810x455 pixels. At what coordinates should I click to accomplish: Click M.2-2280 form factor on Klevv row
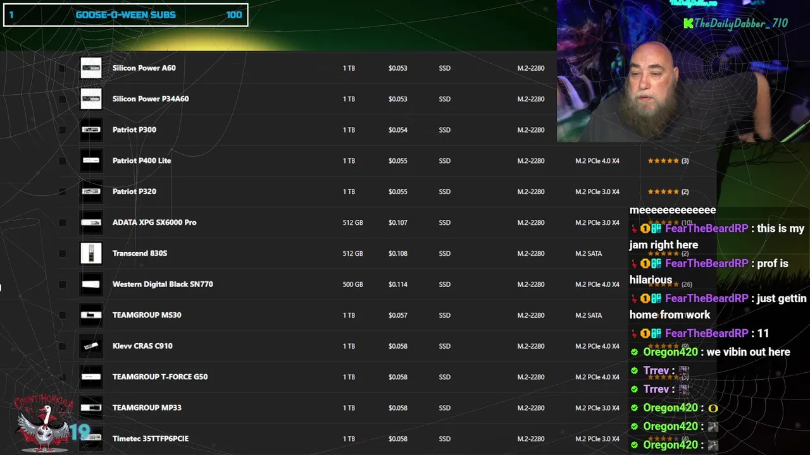531,346
